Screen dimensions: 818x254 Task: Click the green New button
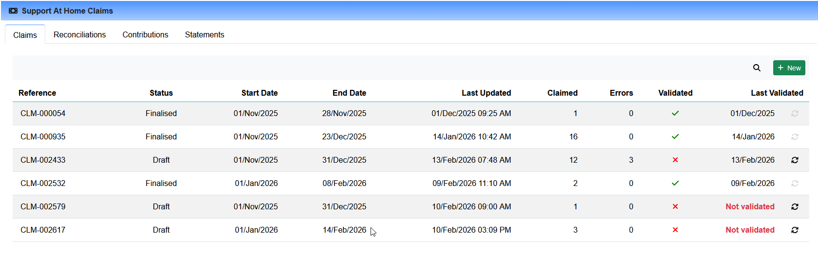pos(789,68)
